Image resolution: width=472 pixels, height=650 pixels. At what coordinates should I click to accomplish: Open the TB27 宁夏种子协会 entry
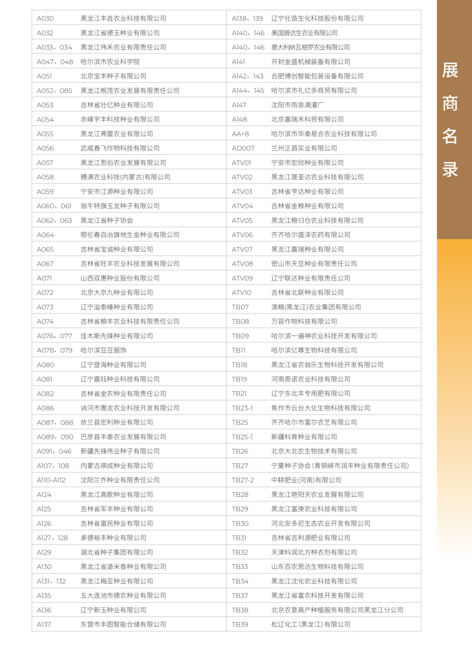coord(323,465)
